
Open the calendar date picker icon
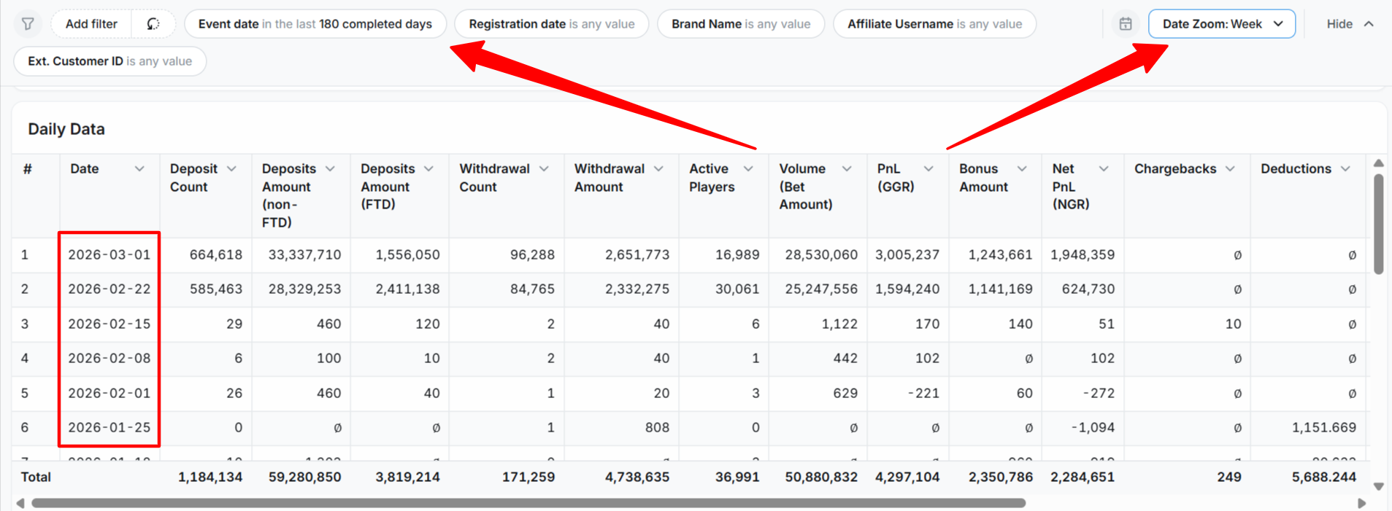(x=1126, y=24)
